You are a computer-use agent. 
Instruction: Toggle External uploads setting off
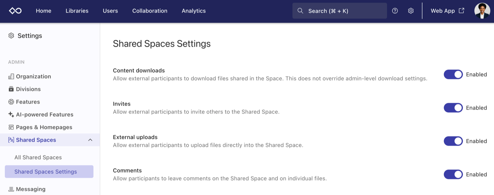(x=453, y=141)
